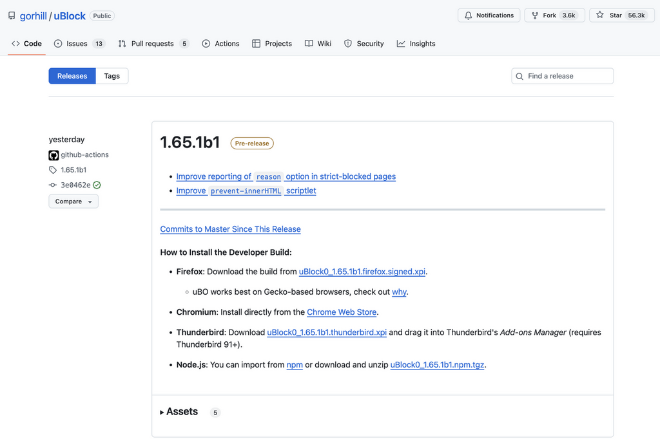
Task: Download uBlock0_1.65.1b1.npm.tgz
Action: pyautogui.click(x=437, y=364)
